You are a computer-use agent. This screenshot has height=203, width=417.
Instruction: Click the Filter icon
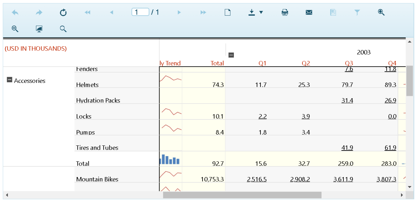coord(357,12)
